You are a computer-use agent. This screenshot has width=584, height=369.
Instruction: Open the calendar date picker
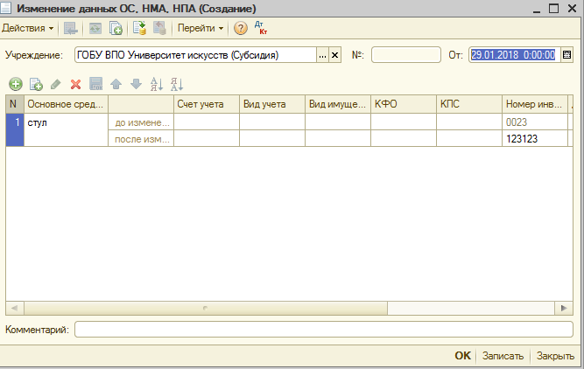[566, 55]
